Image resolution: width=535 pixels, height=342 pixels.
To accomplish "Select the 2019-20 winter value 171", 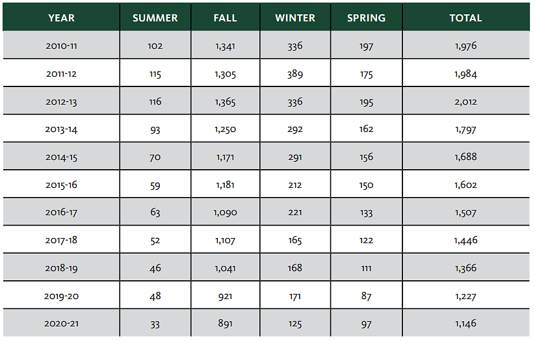I will point(295,296).
